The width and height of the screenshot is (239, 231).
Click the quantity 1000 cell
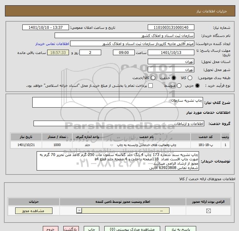click(57, 145)
